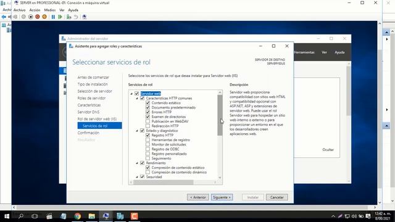Click the Checkpoint toolbar icon
The width and height of the screenshot is (395, 222).
tap(69, 17)
